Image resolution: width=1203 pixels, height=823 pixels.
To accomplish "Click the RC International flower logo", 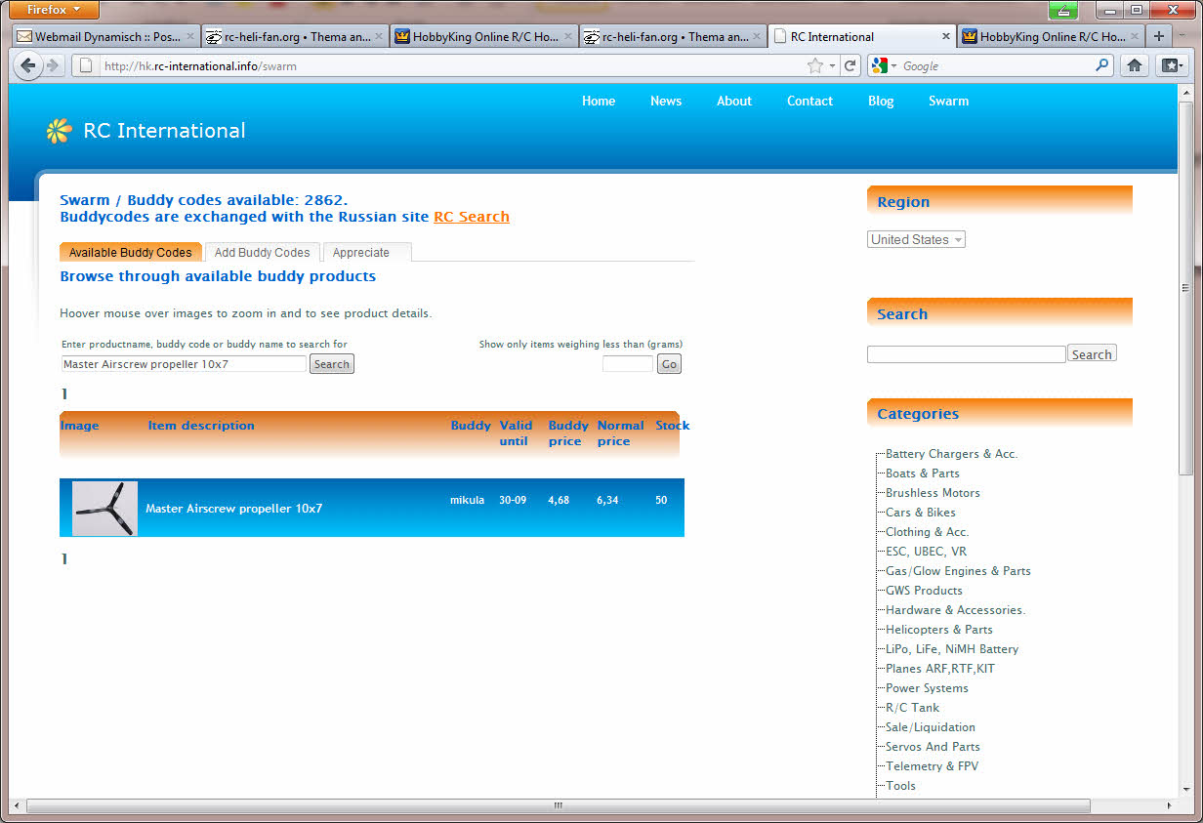I will [59, 131].
